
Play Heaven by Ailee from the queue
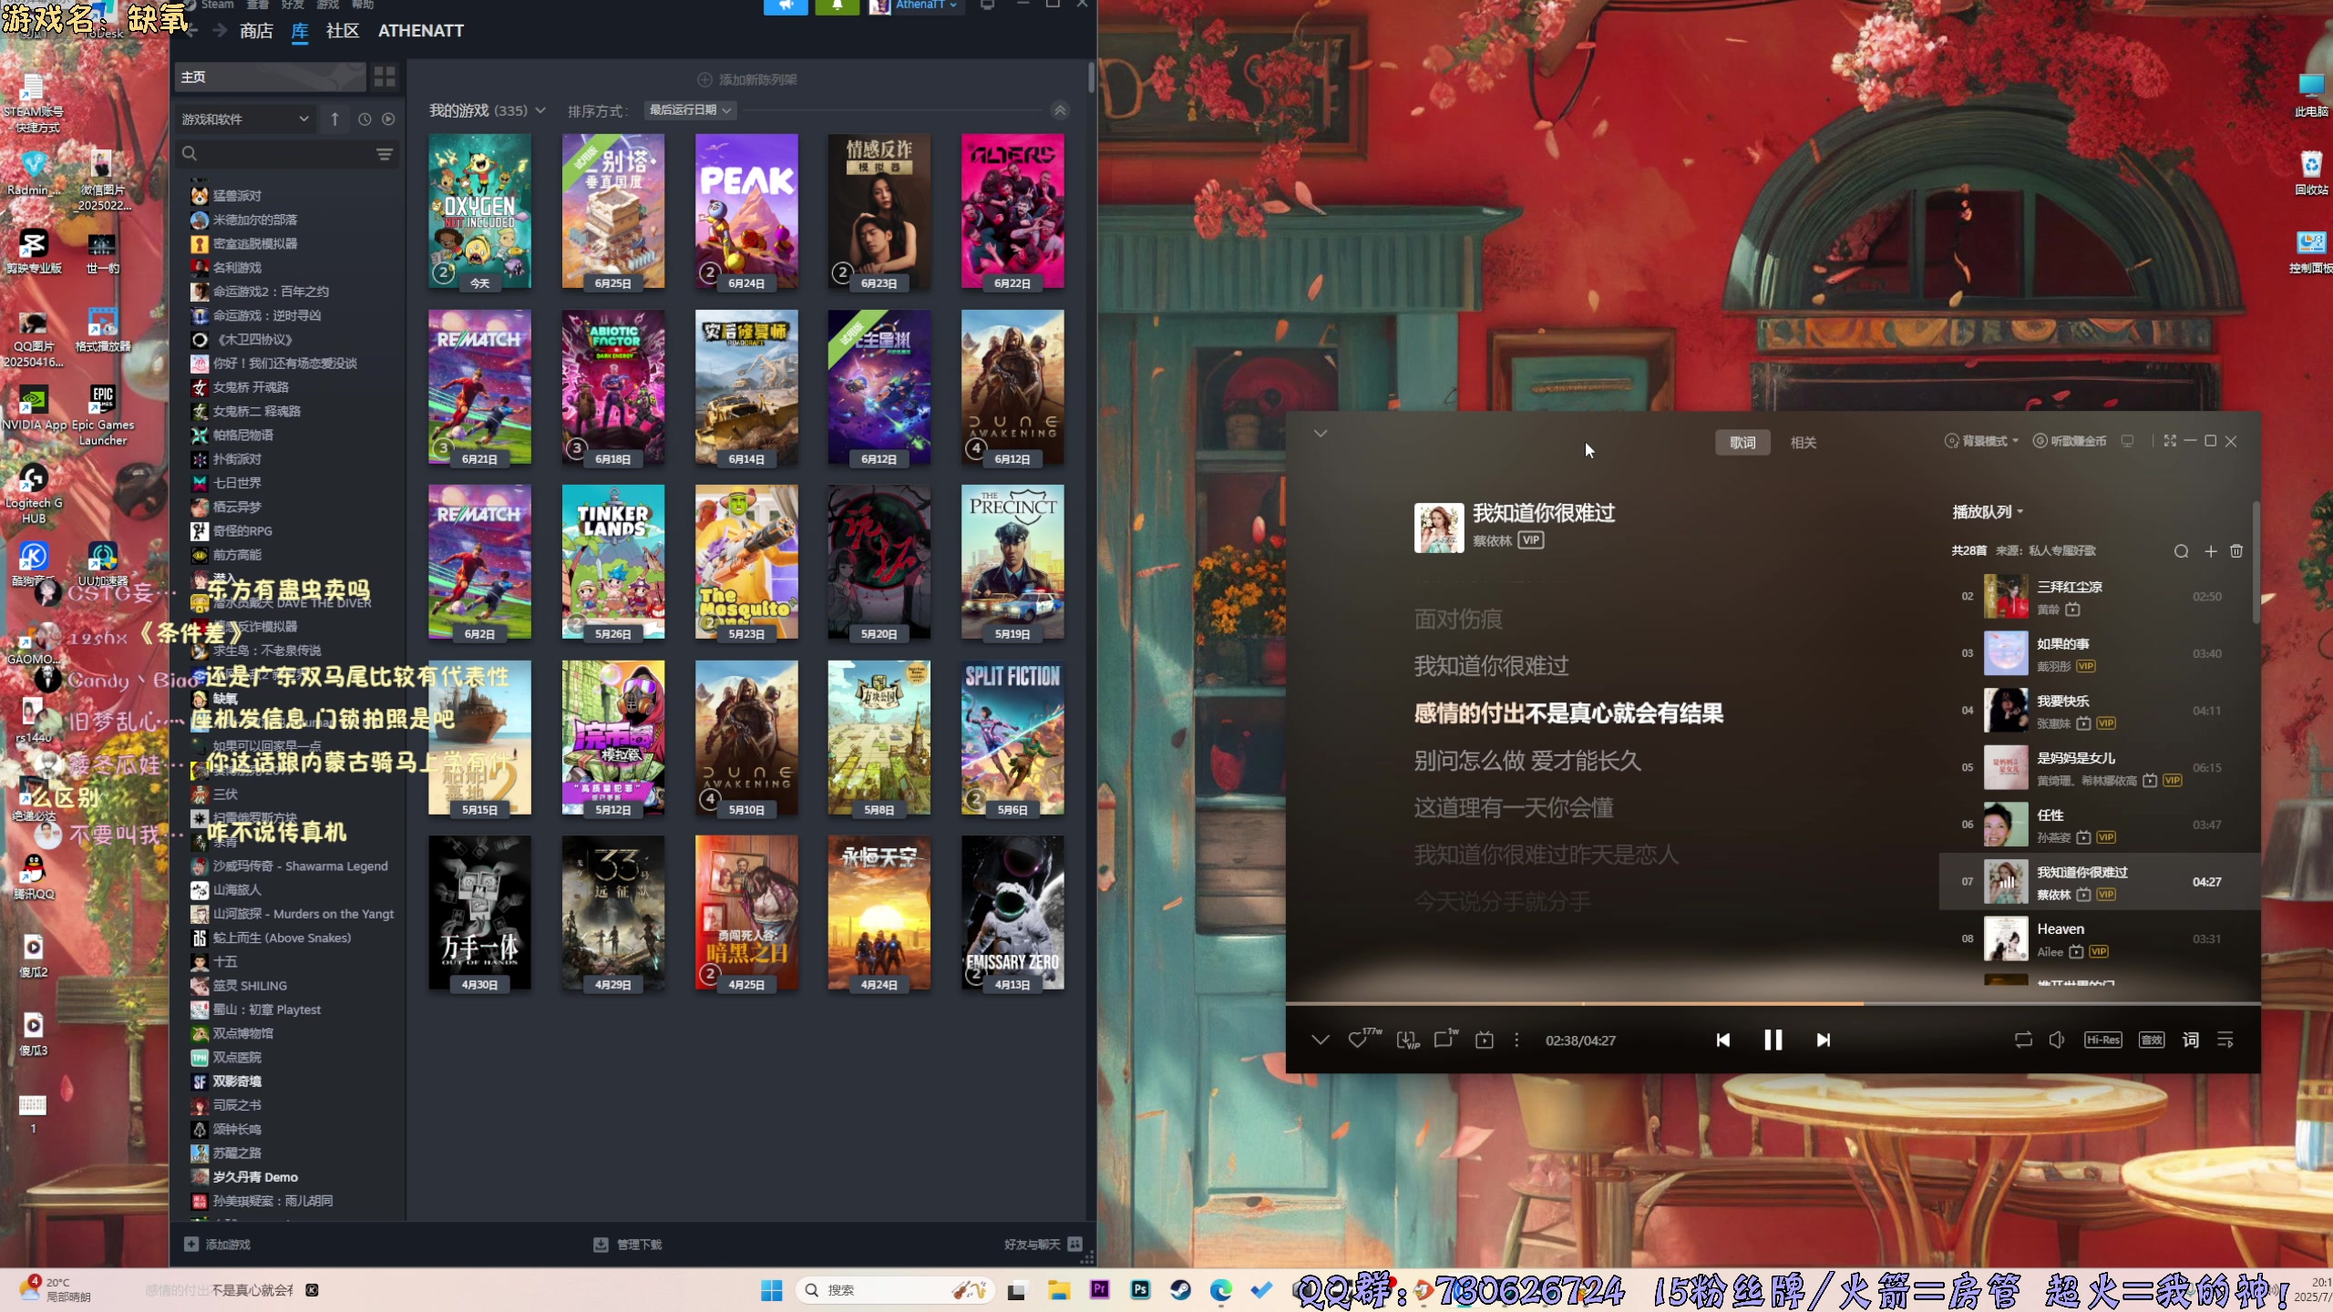2099,939
